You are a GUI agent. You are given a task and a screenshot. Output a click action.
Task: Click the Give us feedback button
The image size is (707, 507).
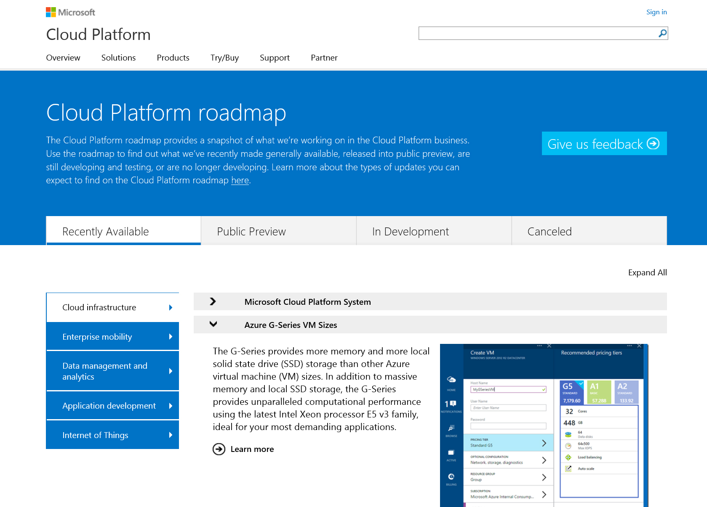pyautogui.click(x=604, y=143)
